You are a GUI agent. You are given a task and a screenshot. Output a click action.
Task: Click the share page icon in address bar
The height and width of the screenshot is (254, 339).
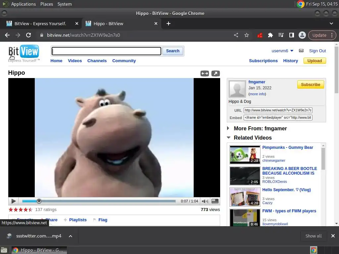(236, 35)
